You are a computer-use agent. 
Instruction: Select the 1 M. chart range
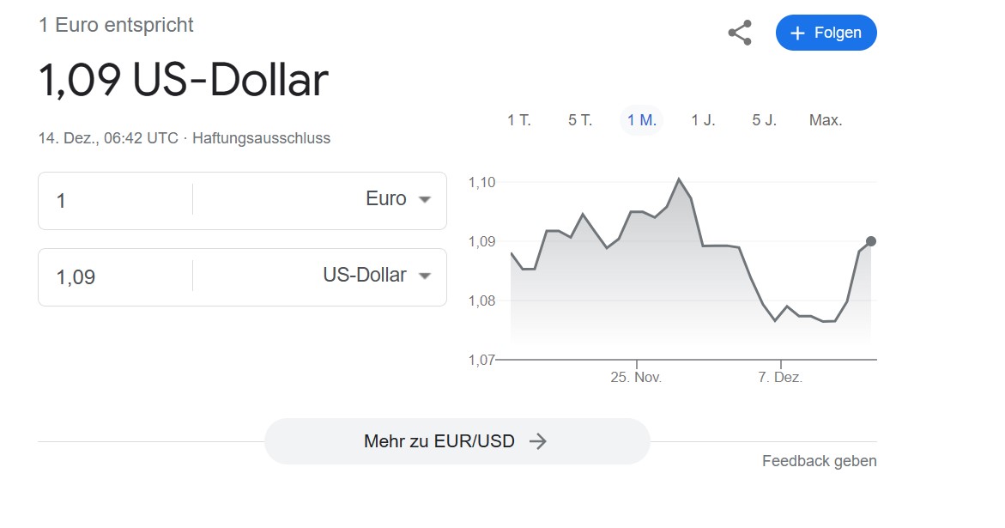(x=642, y=120)
